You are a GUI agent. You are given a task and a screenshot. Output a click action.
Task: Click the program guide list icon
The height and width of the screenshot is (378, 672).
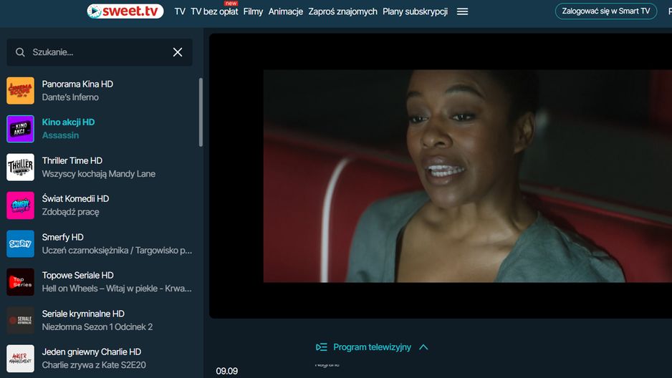pyautogui.click(x=322, y=347)
